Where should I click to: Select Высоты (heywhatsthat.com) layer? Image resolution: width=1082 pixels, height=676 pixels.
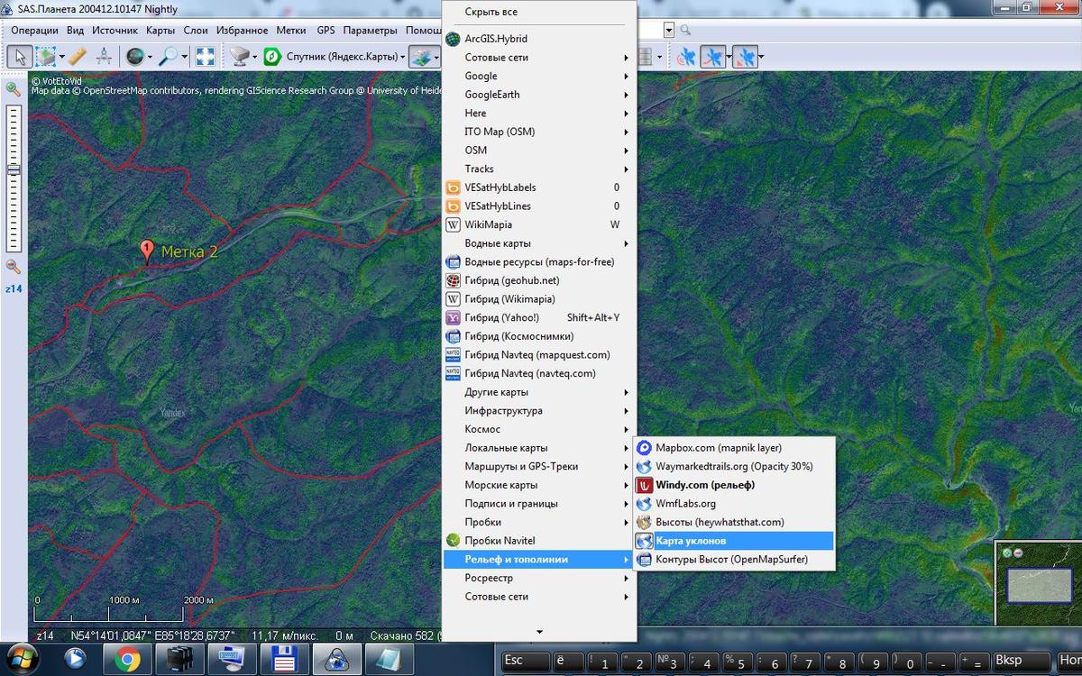point(734,522)
